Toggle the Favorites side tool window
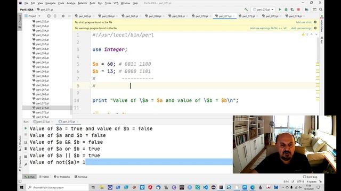 click(20, 163)
